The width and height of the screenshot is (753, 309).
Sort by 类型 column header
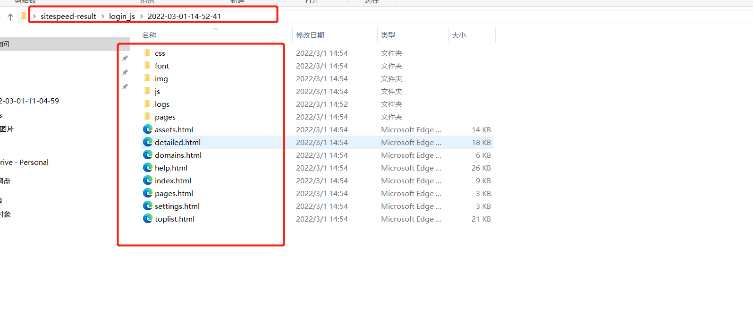[x=388, y=35]
